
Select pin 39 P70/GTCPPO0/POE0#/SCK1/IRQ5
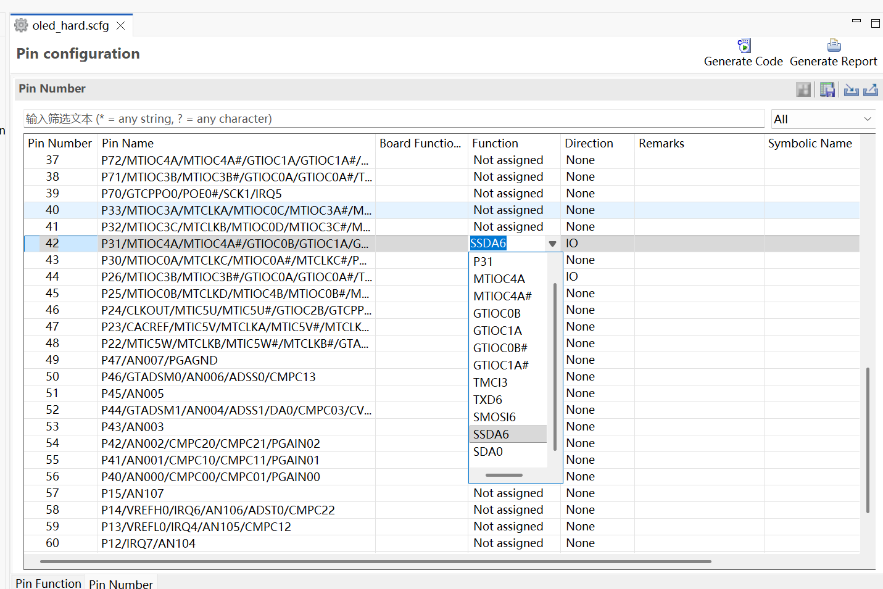pos(442,194)
